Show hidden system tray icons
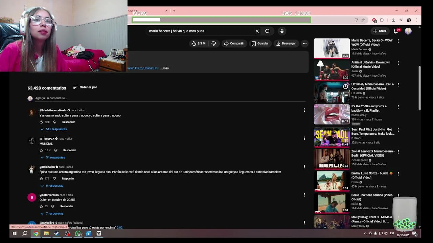This screenshot has height=243, width=433. (365, 234)
